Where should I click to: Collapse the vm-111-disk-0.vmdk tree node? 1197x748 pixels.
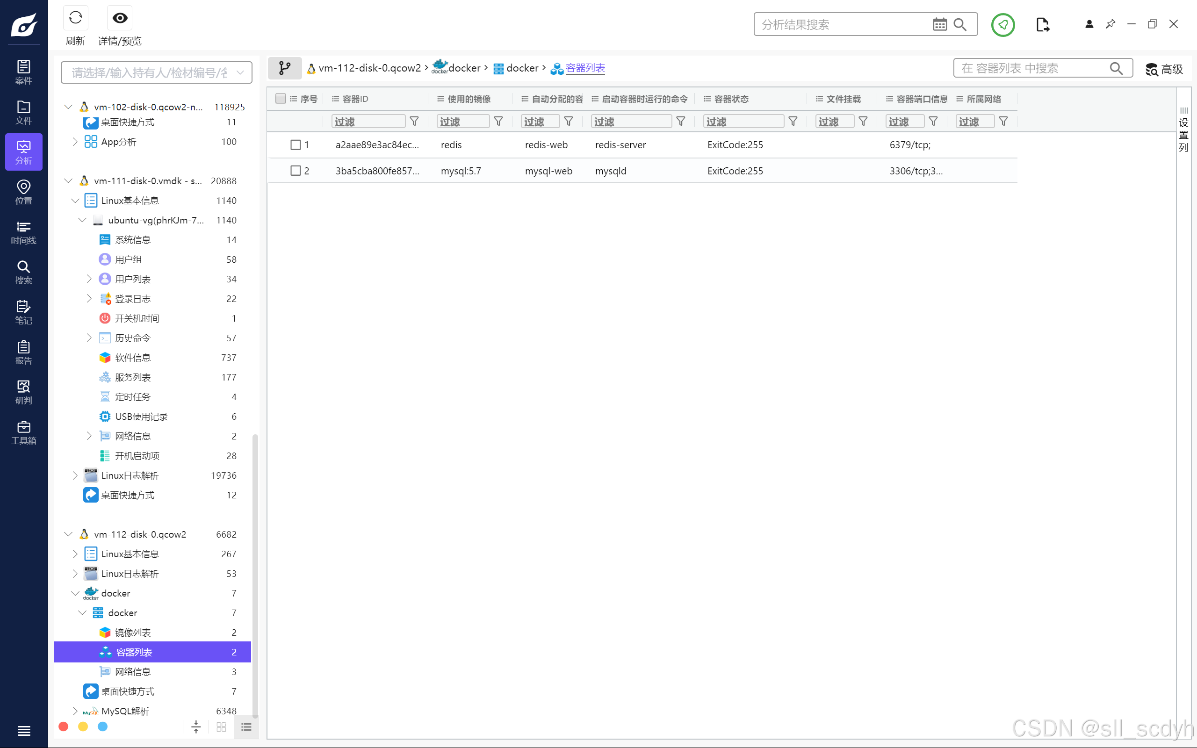(68, 180)
